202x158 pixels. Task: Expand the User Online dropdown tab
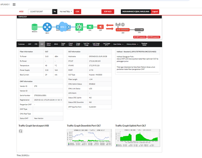(x=118, y=44)
